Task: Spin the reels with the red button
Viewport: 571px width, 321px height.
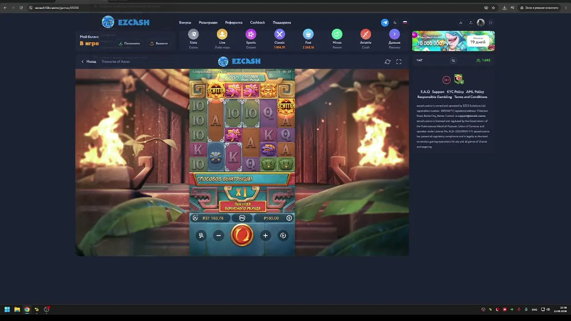Action: (x=242, y=235)
